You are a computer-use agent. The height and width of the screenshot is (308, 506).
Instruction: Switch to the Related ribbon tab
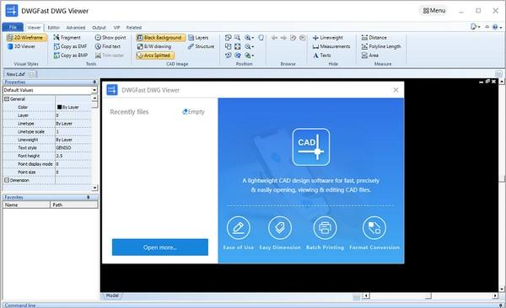(x=133, y=28)
